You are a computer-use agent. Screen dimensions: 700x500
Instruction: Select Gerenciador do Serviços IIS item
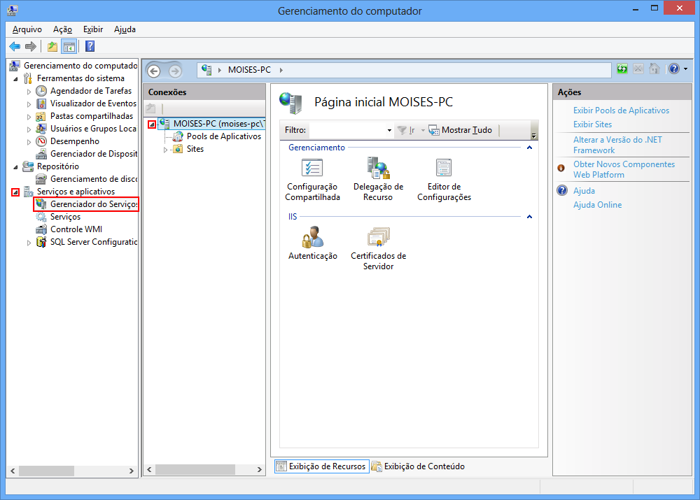(x=94, y=204)
